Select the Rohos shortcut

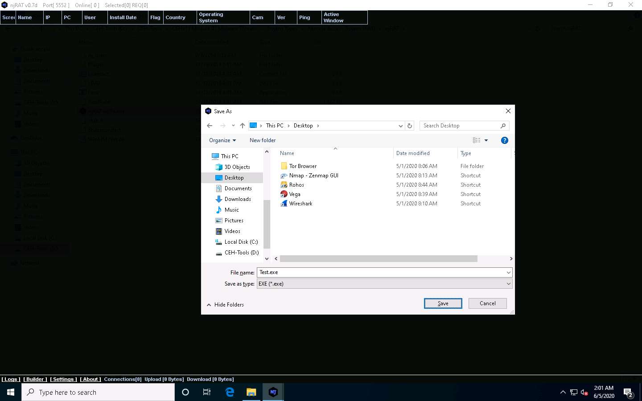pos(296,185)
